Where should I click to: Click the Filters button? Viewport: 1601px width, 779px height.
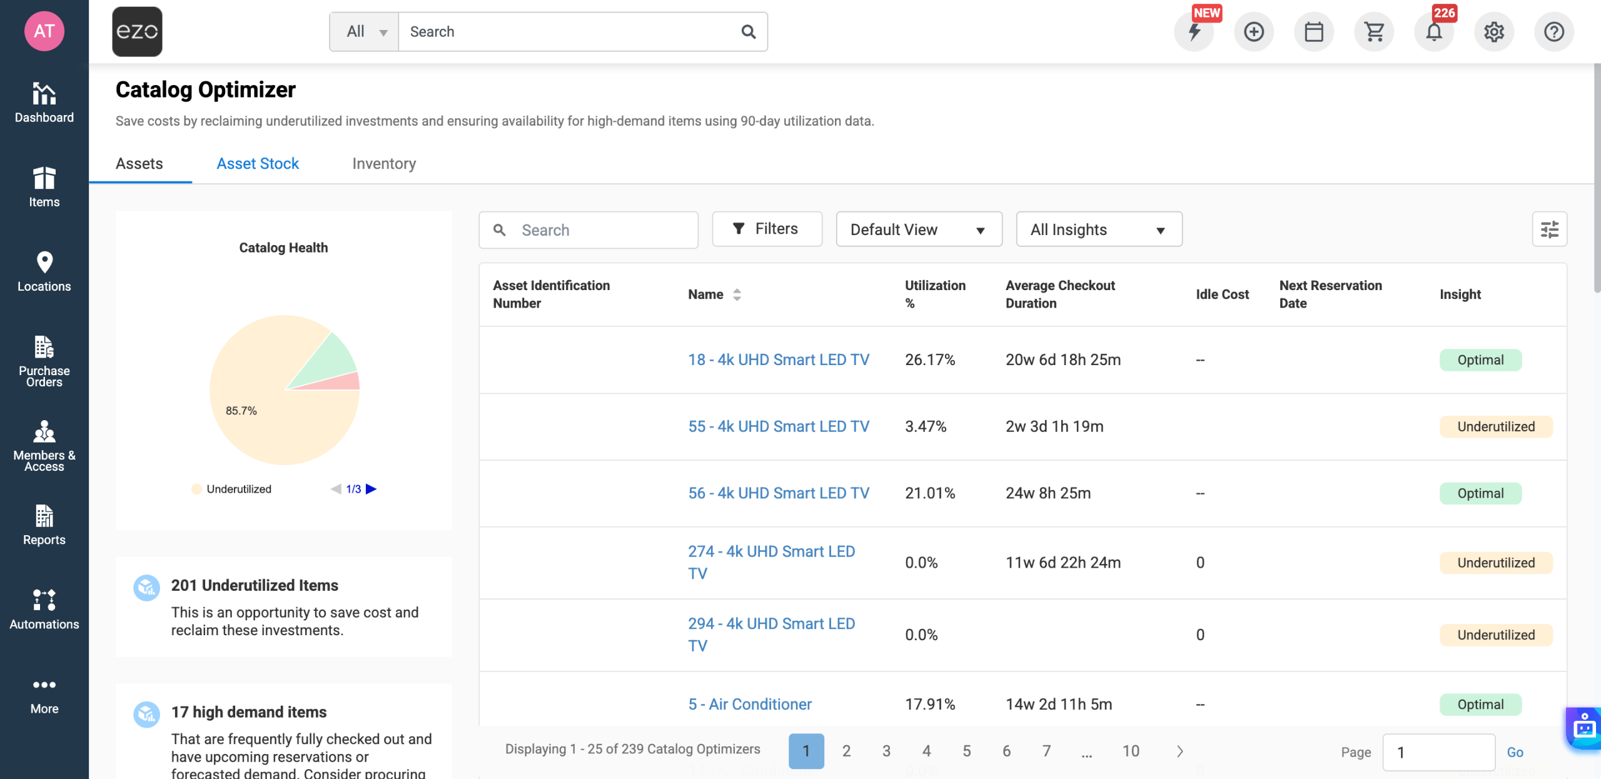point(766,229)
